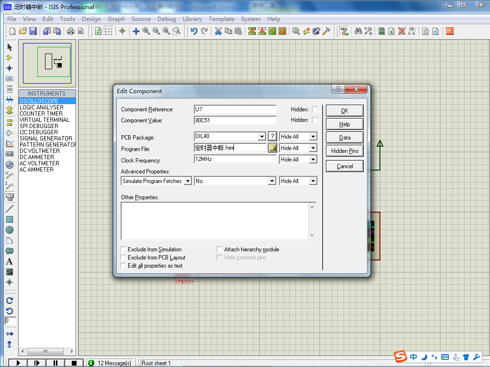Open the Debug menu
This screenshot has height=367, width=490.
click(167, 19)
